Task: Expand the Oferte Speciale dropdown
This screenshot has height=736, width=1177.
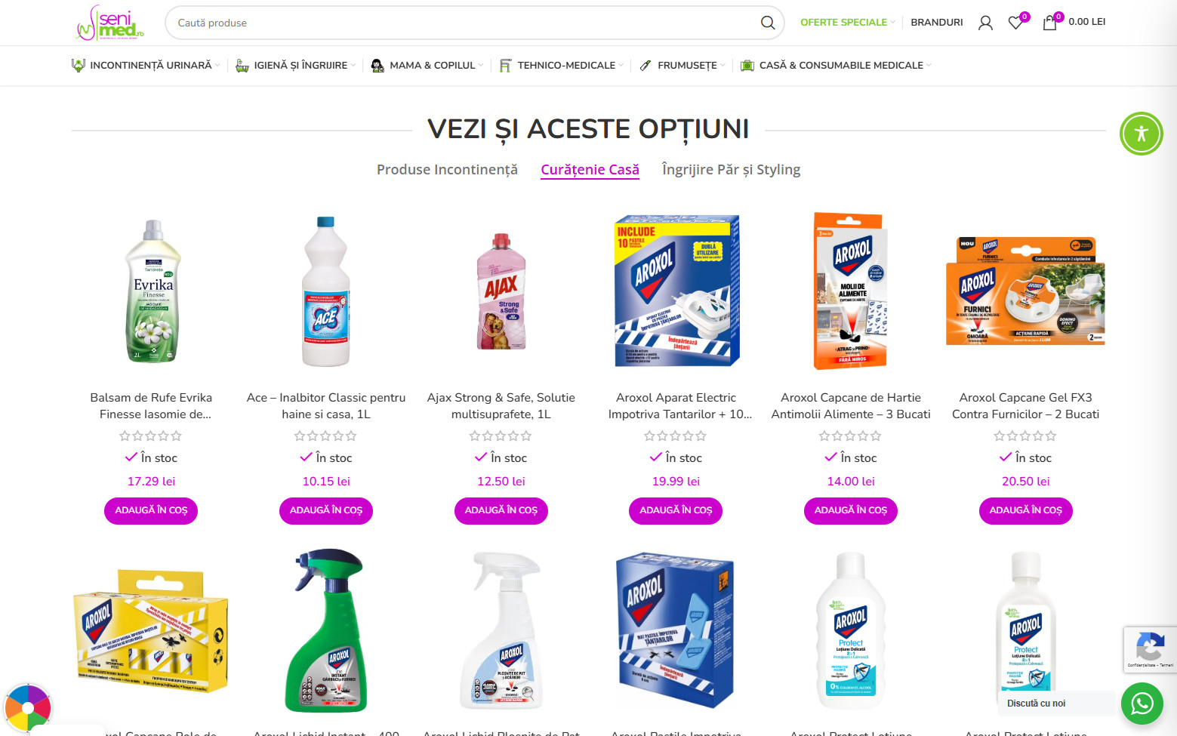Action: (x=847, y=23)
